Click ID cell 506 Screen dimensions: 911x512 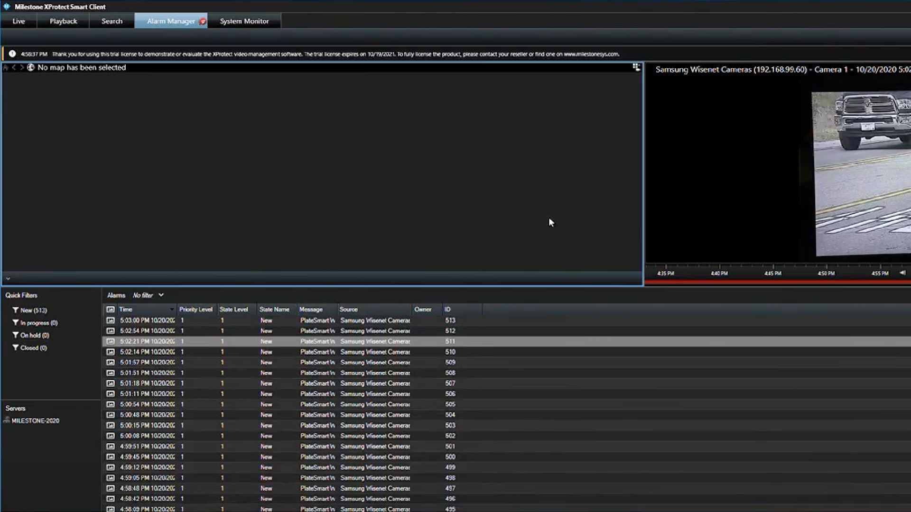tap(450, 394)
